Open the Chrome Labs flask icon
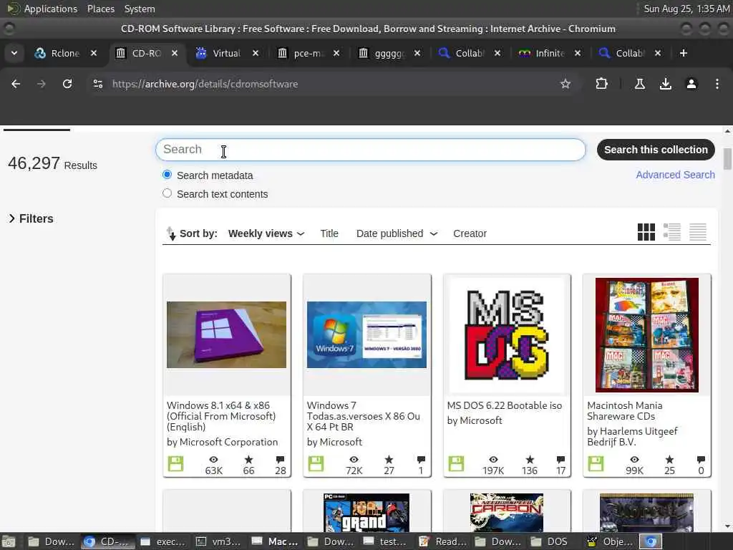This screenshot has width=733, height=550. pyautogui.click(x=639, y=84)
